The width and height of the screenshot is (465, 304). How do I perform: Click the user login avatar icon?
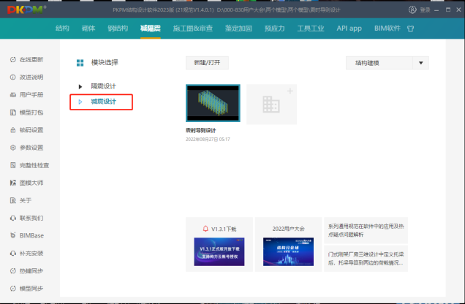coord(412,9)
